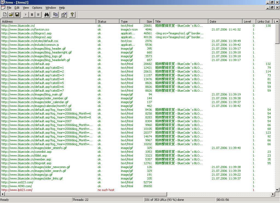Sort by the Address column header
Viewport: 280px width, 203px height.
click(48, 21)
